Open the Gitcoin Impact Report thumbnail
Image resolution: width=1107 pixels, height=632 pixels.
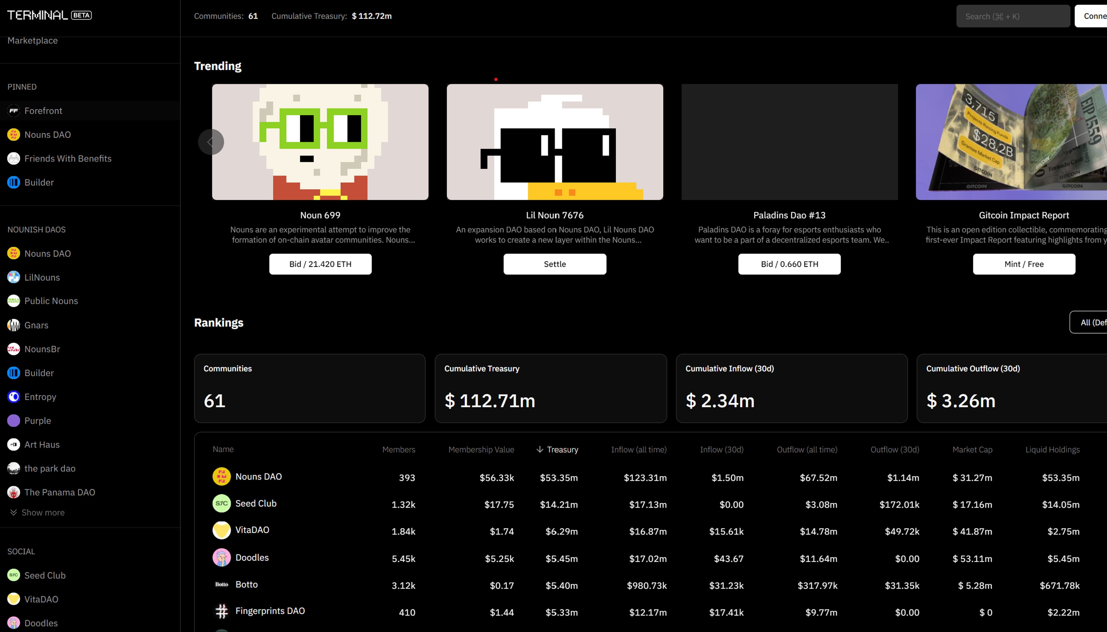coord(1011,142)
